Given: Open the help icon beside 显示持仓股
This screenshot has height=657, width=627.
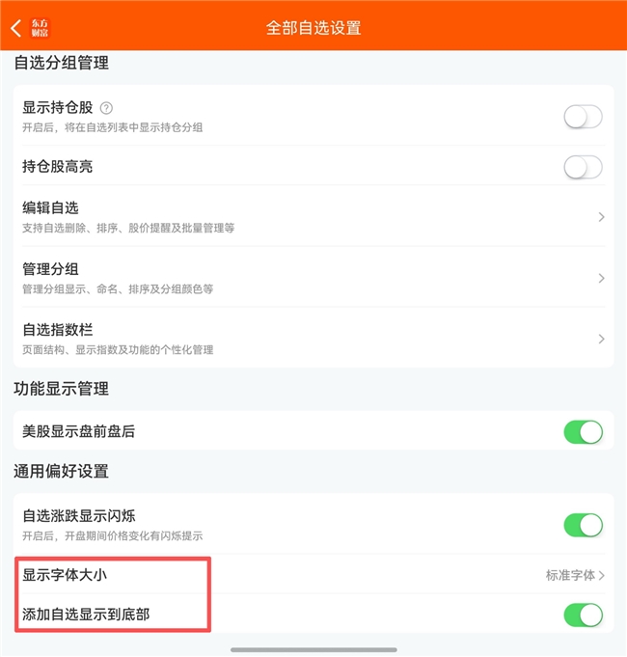Looking at the screenshot, I should [106, 108].
